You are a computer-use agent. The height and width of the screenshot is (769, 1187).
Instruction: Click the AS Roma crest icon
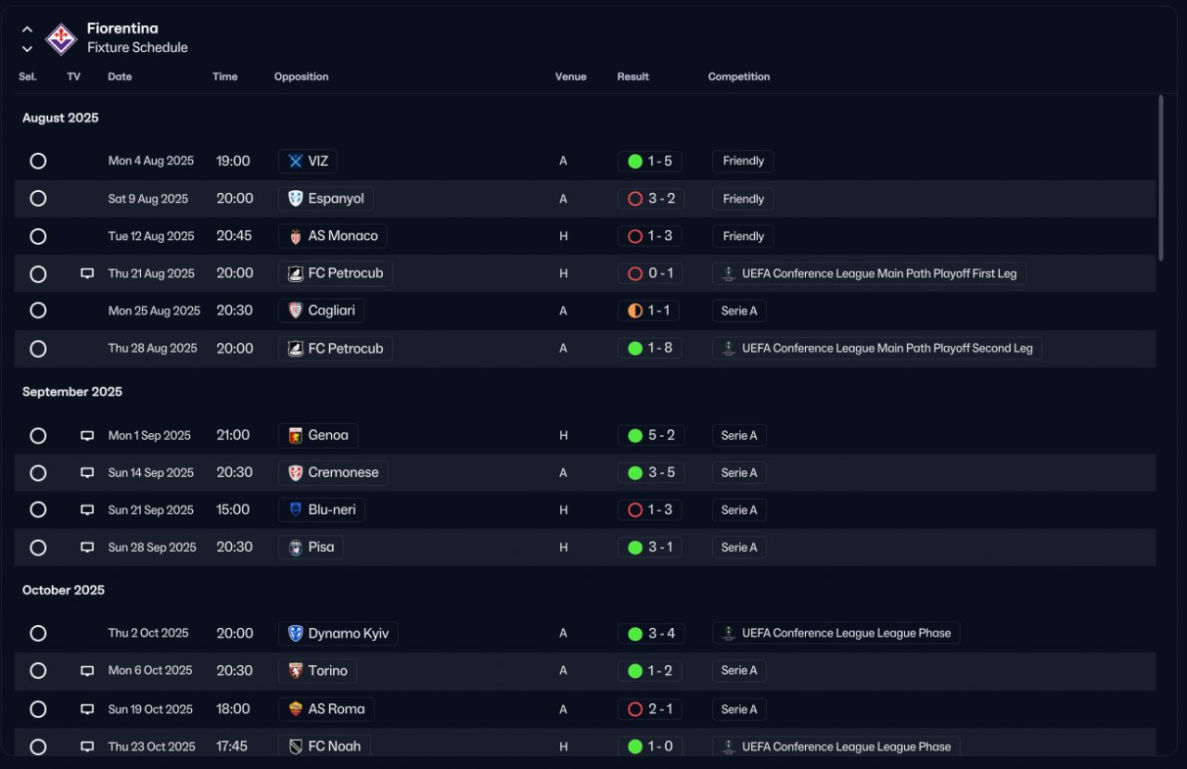pos(296,709)
